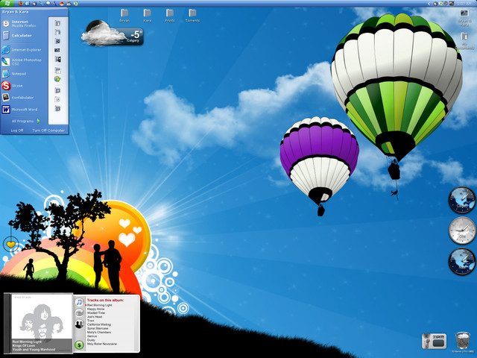Click the Photoshop feather icon
Image resolution: width=477 pixels, height=358 pixels.
pos(6,62)
